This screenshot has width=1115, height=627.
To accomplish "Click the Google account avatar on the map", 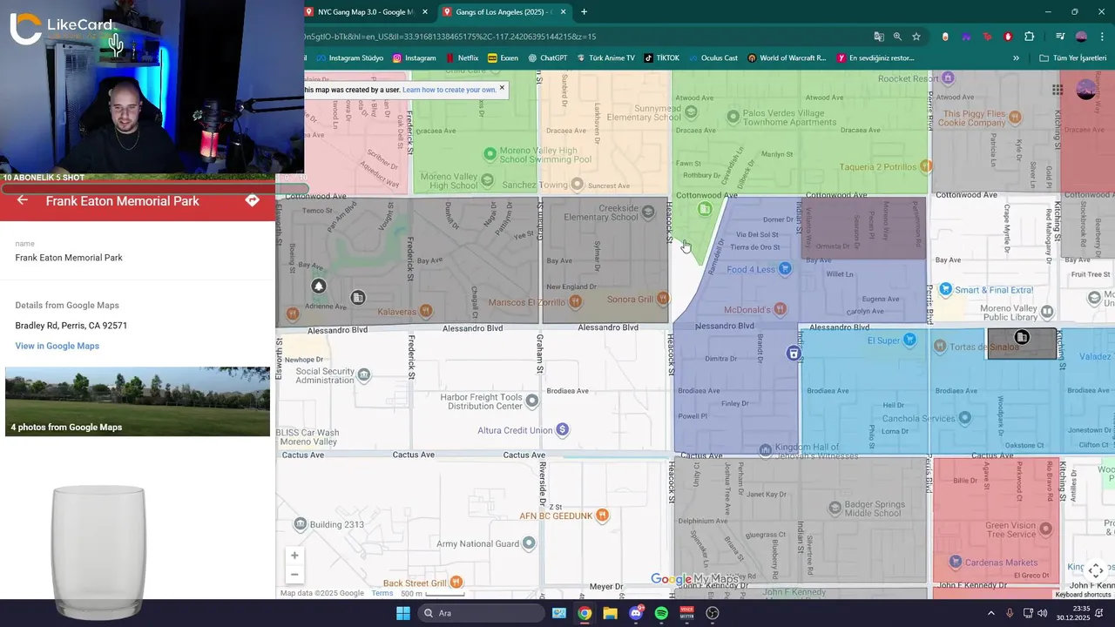I will point(1086,90).
